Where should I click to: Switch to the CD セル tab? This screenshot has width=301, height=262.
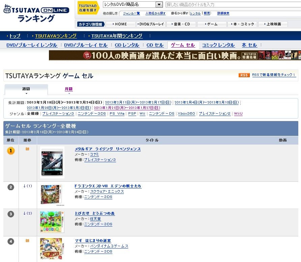click(155, 45)
